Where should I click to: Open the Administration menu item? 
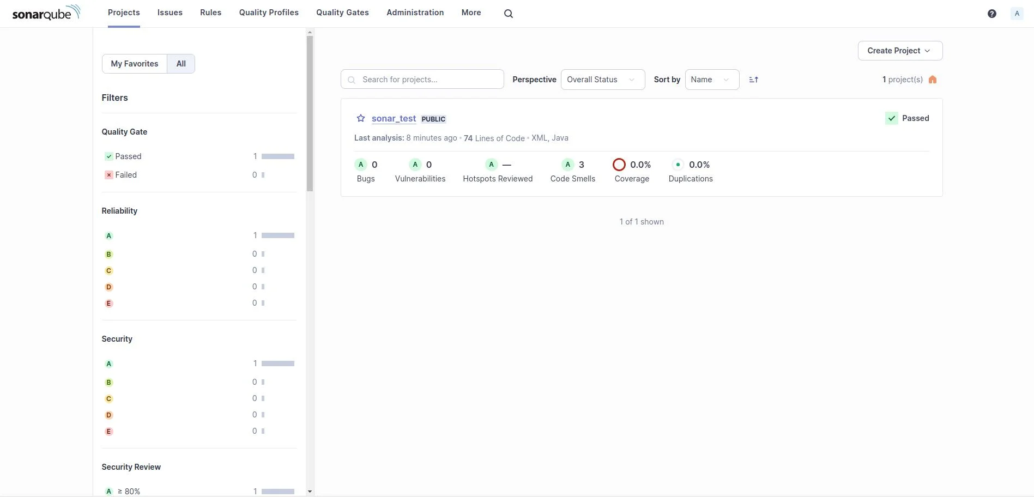414,12
